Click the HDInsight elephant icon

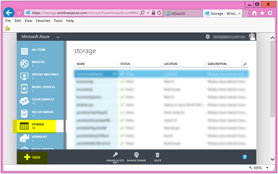click(24, 138)
